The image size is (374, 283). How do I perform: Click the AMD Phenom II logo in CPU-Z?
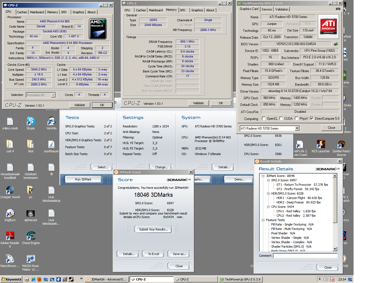coord(98,29)
